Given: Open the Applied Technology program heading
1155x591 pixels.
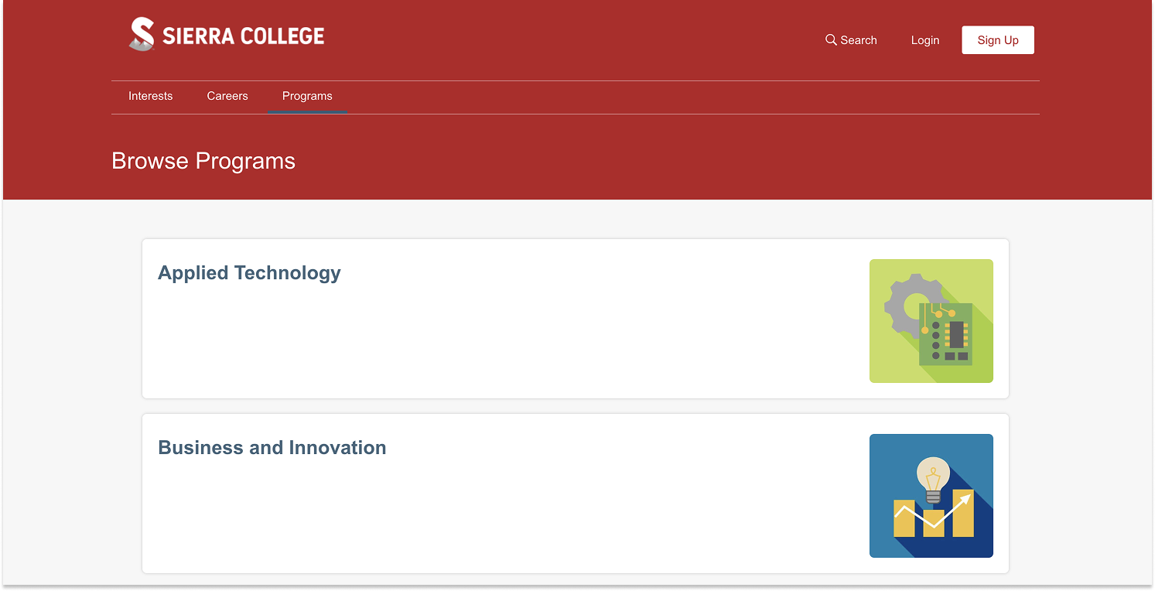Looking at the screenshot, I should click(249, 273).
